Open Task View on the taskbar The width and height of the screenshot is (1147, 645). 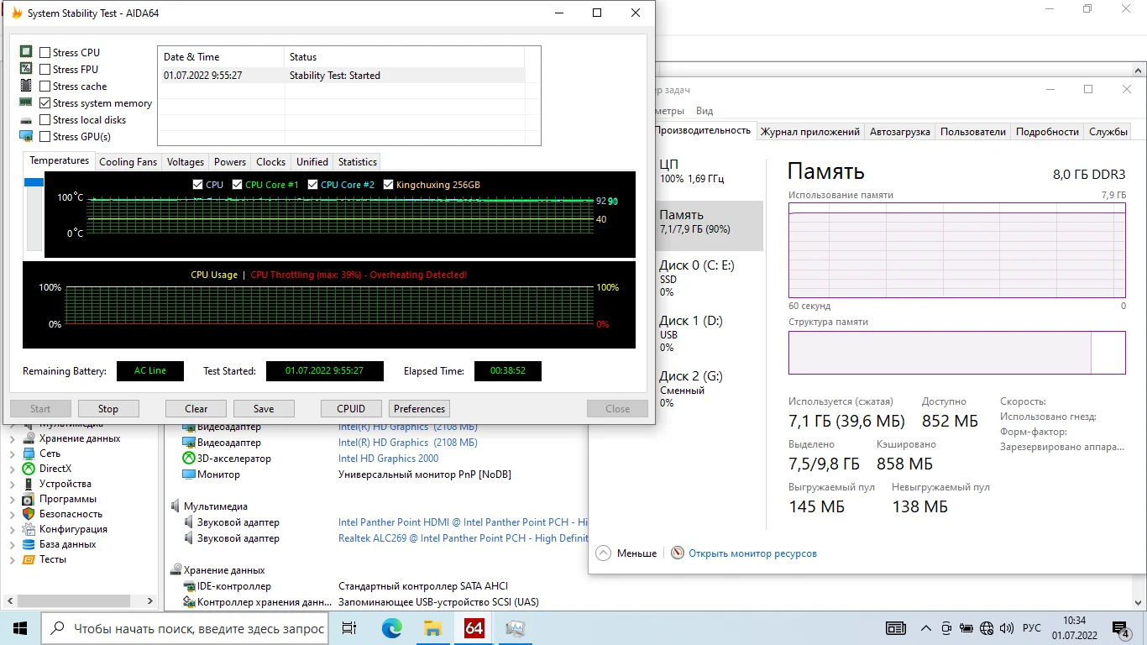[349, 628]
